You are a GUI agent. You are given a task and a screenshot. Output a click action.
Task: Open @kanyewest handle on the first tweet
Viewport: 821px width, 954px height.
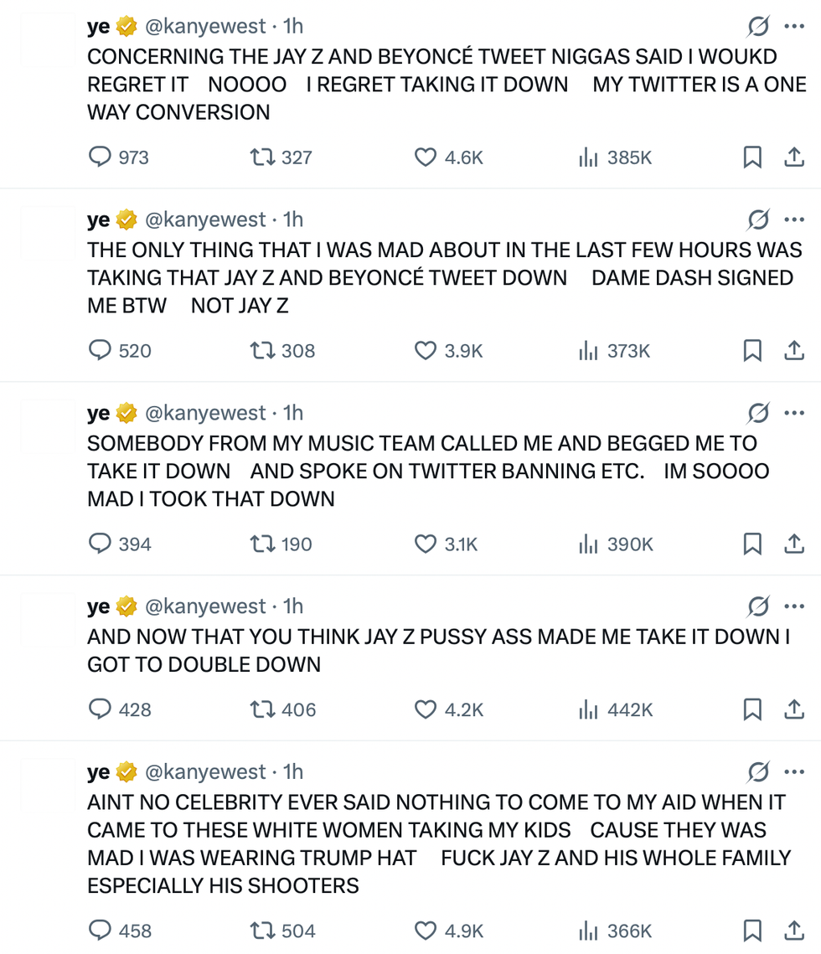[x=206, y=27]
